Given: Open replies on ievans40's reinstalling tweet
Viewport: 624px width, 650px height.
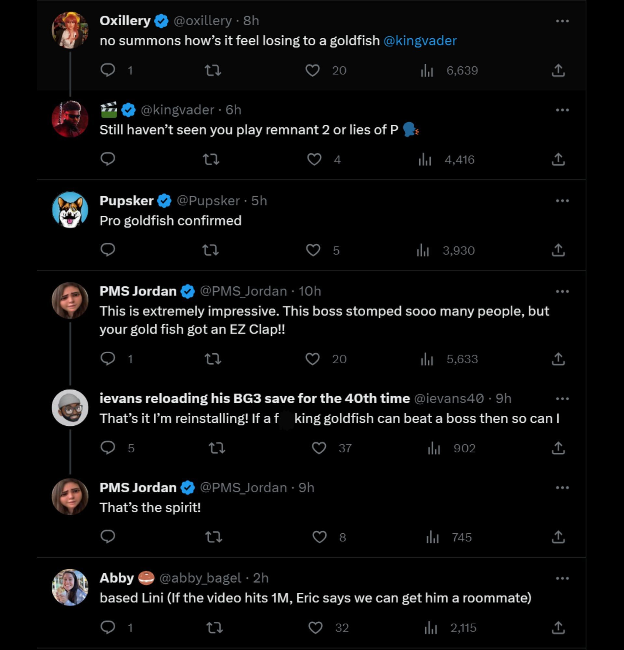Looking at the screenshot, I should 108,448.
